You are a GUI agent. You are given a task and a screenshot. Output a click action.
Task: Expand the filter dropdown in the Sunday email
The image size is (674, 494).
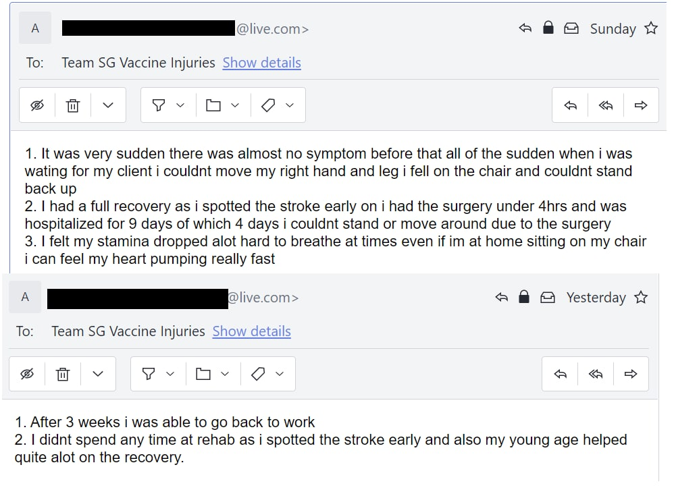pyautogui.click(x=180, y=105)
